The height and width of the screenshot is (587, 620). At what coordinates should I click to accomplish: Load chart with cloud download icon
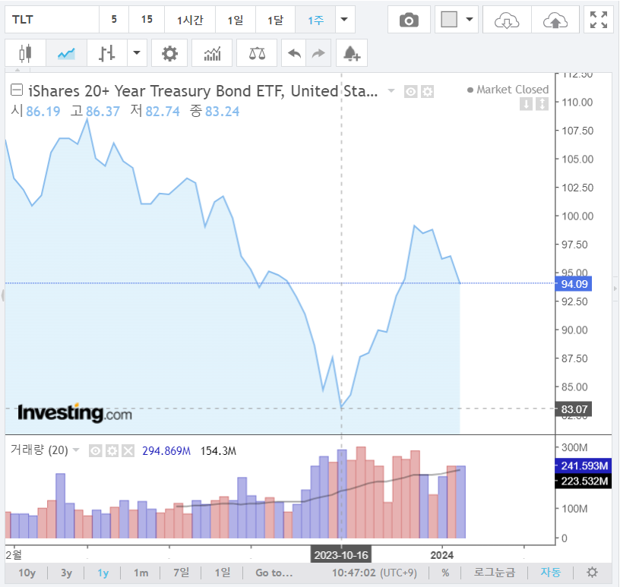[x=507, y=20]
